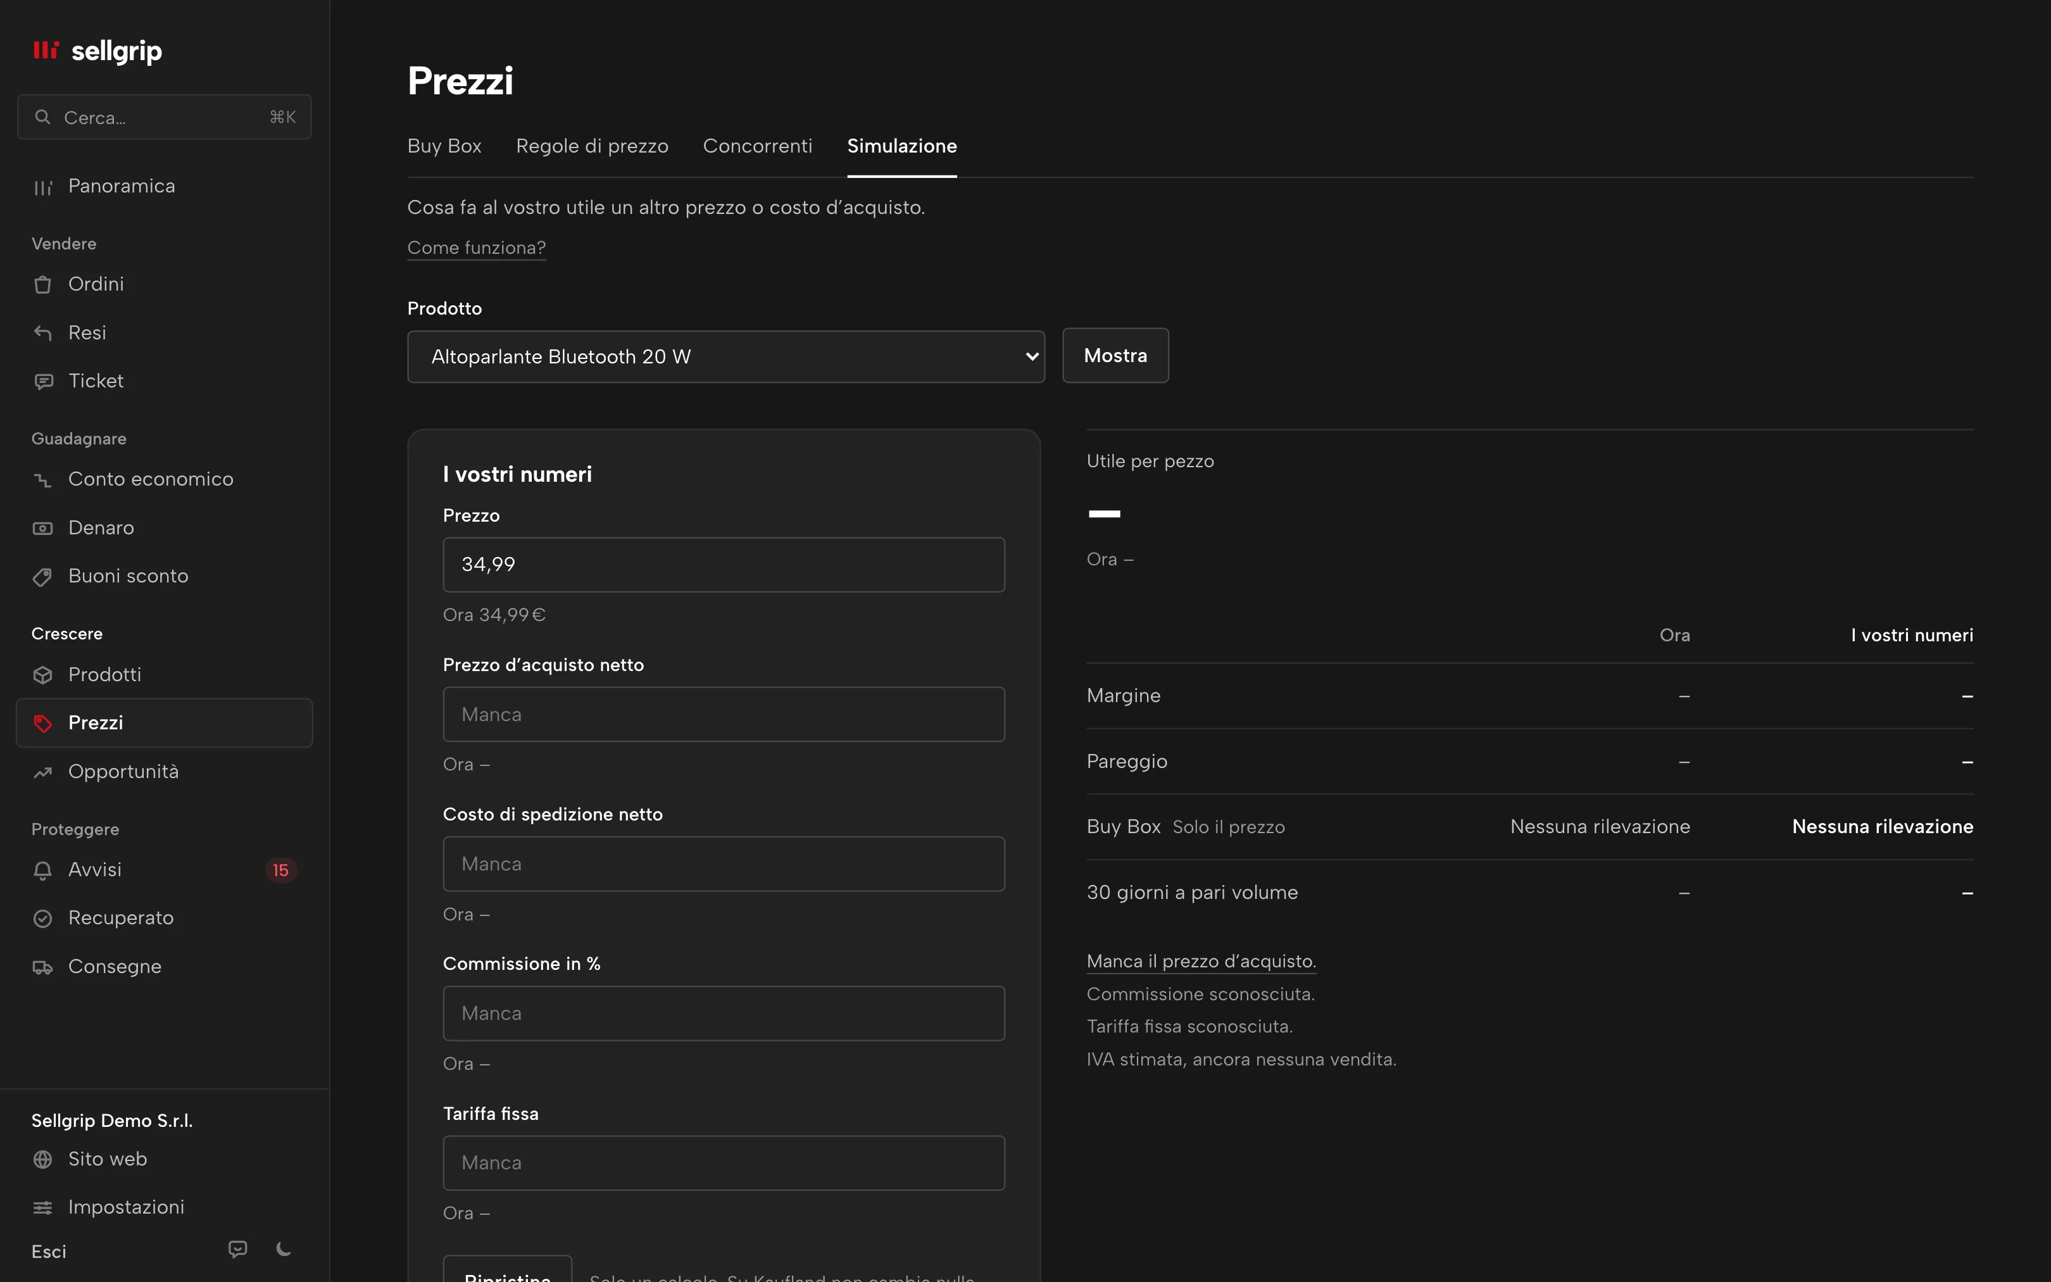Click the Sellgrip Demo S.r.l. label
The width and height of the screenshot is (2051, 1282).
(x=112, y=1121)
